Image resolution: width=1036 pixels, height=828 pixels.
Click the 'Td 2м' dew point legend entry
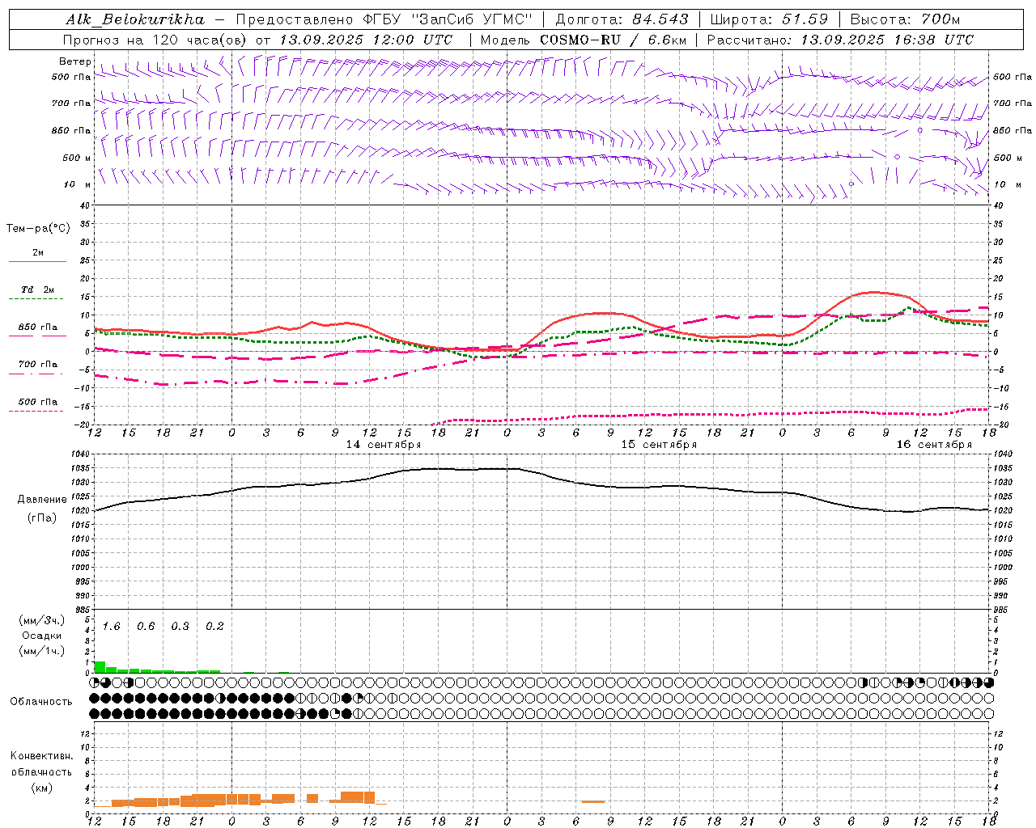click(x=38, y=289)
